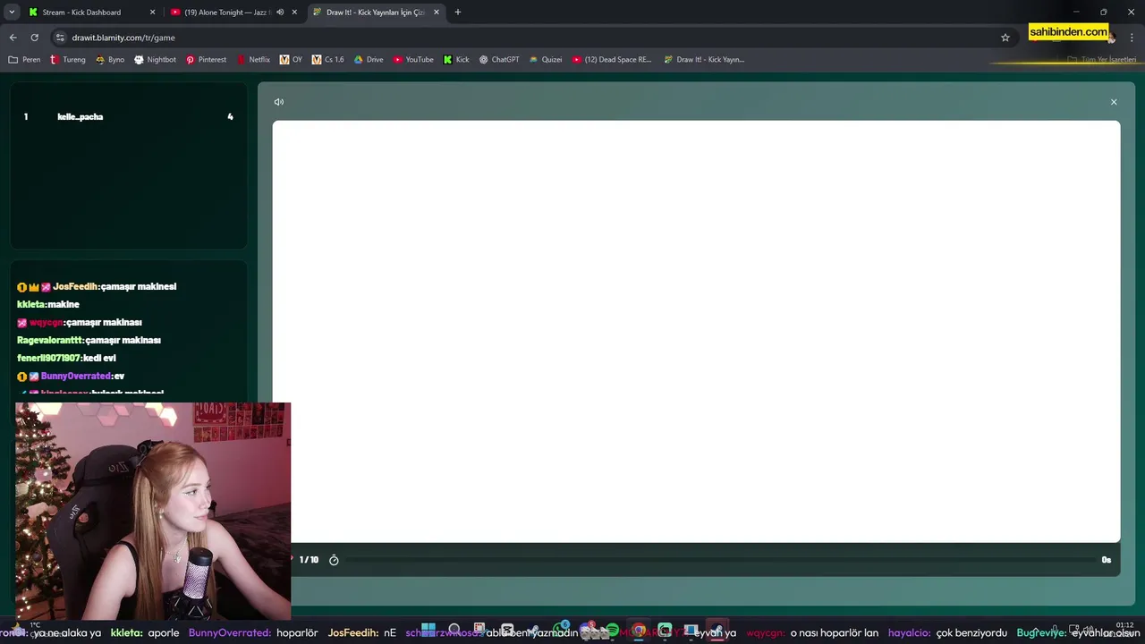Open the Chrome three-dot menu
This screenshot has height=644, width=1145.
(x=1132, y=38)
